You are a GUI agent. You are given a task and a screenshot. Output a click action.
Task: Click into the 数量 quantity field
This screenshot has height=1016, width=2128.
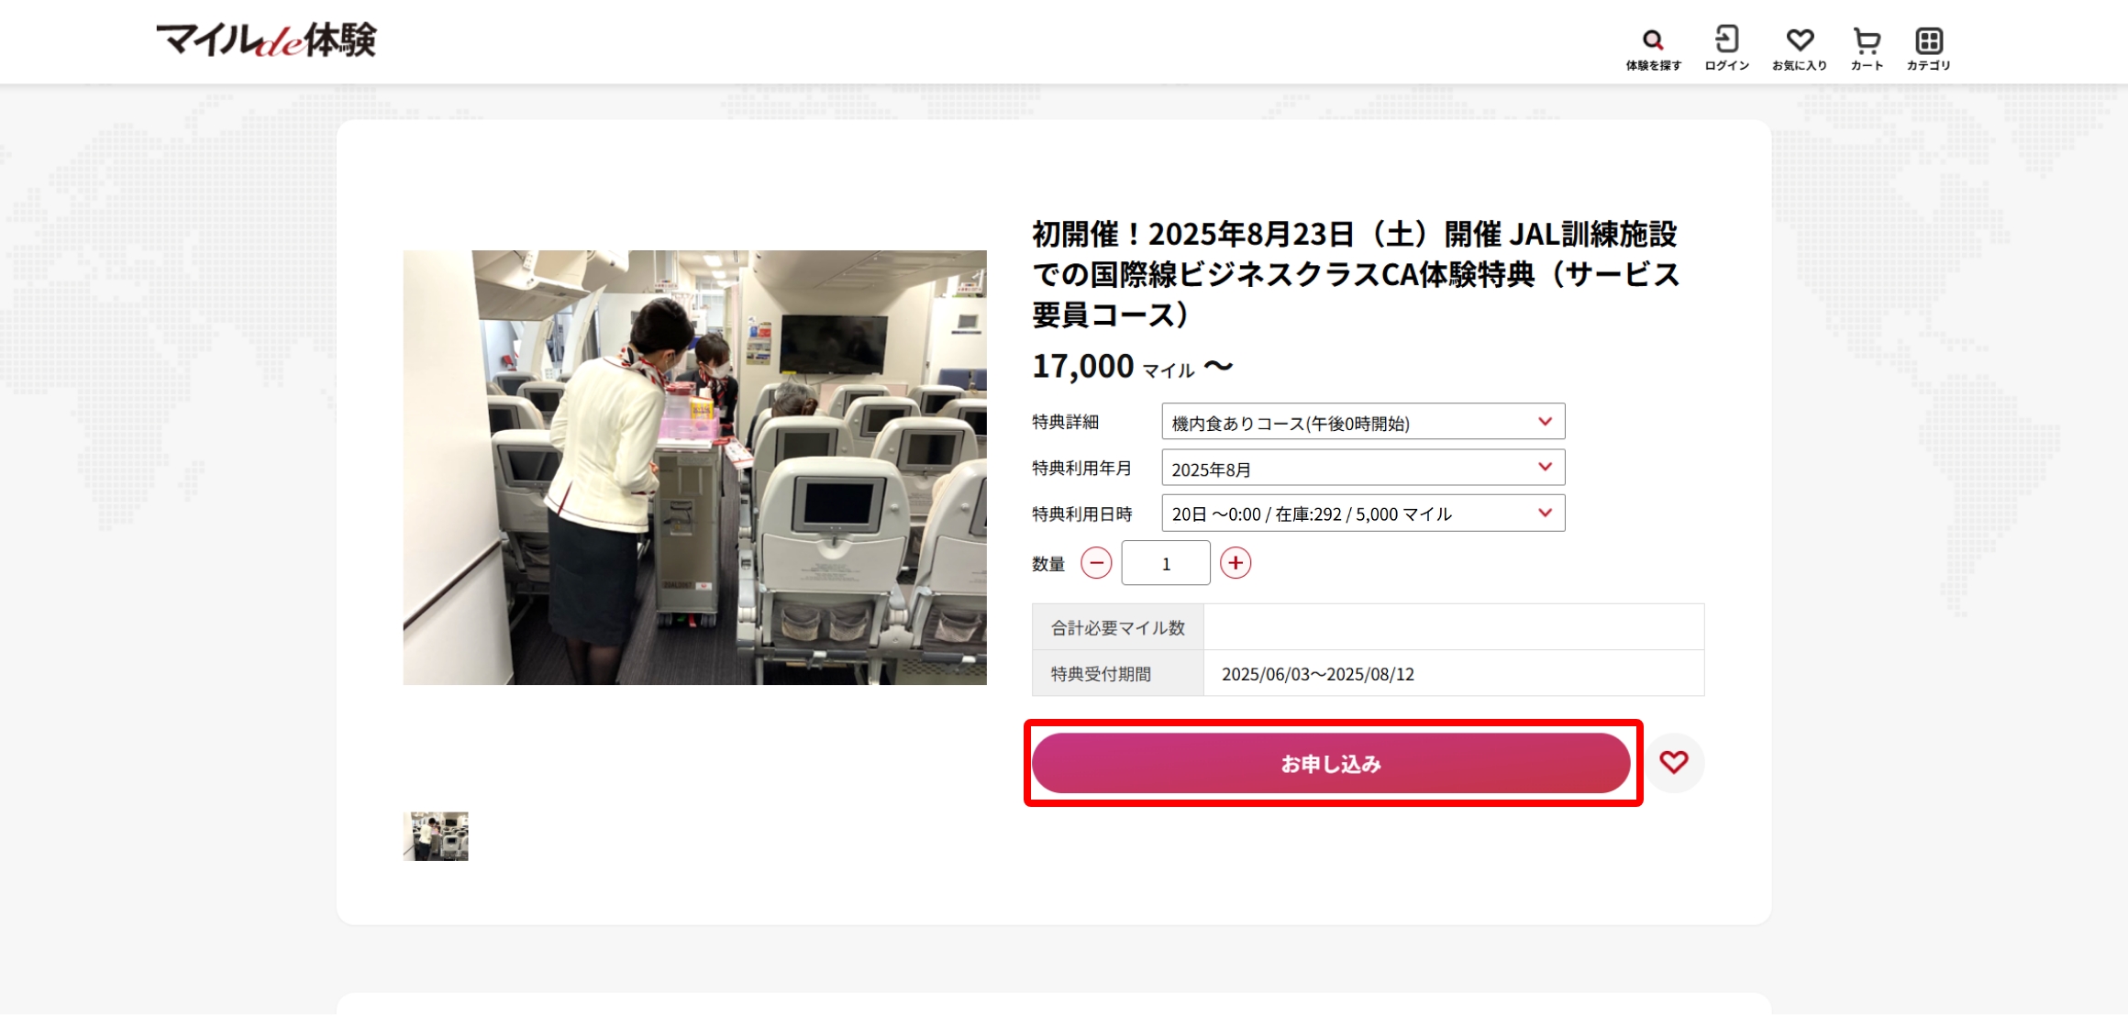coord(1166,563)
